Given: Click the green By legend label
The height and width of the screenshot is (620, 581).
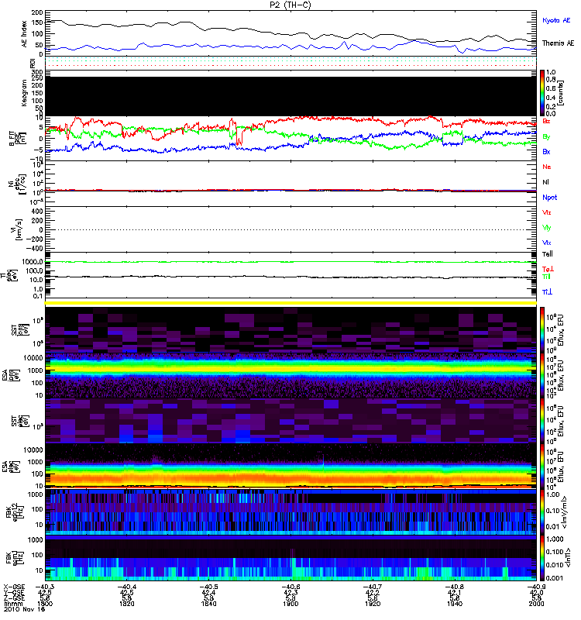Looking at the screenshot, I should [546, 137].
